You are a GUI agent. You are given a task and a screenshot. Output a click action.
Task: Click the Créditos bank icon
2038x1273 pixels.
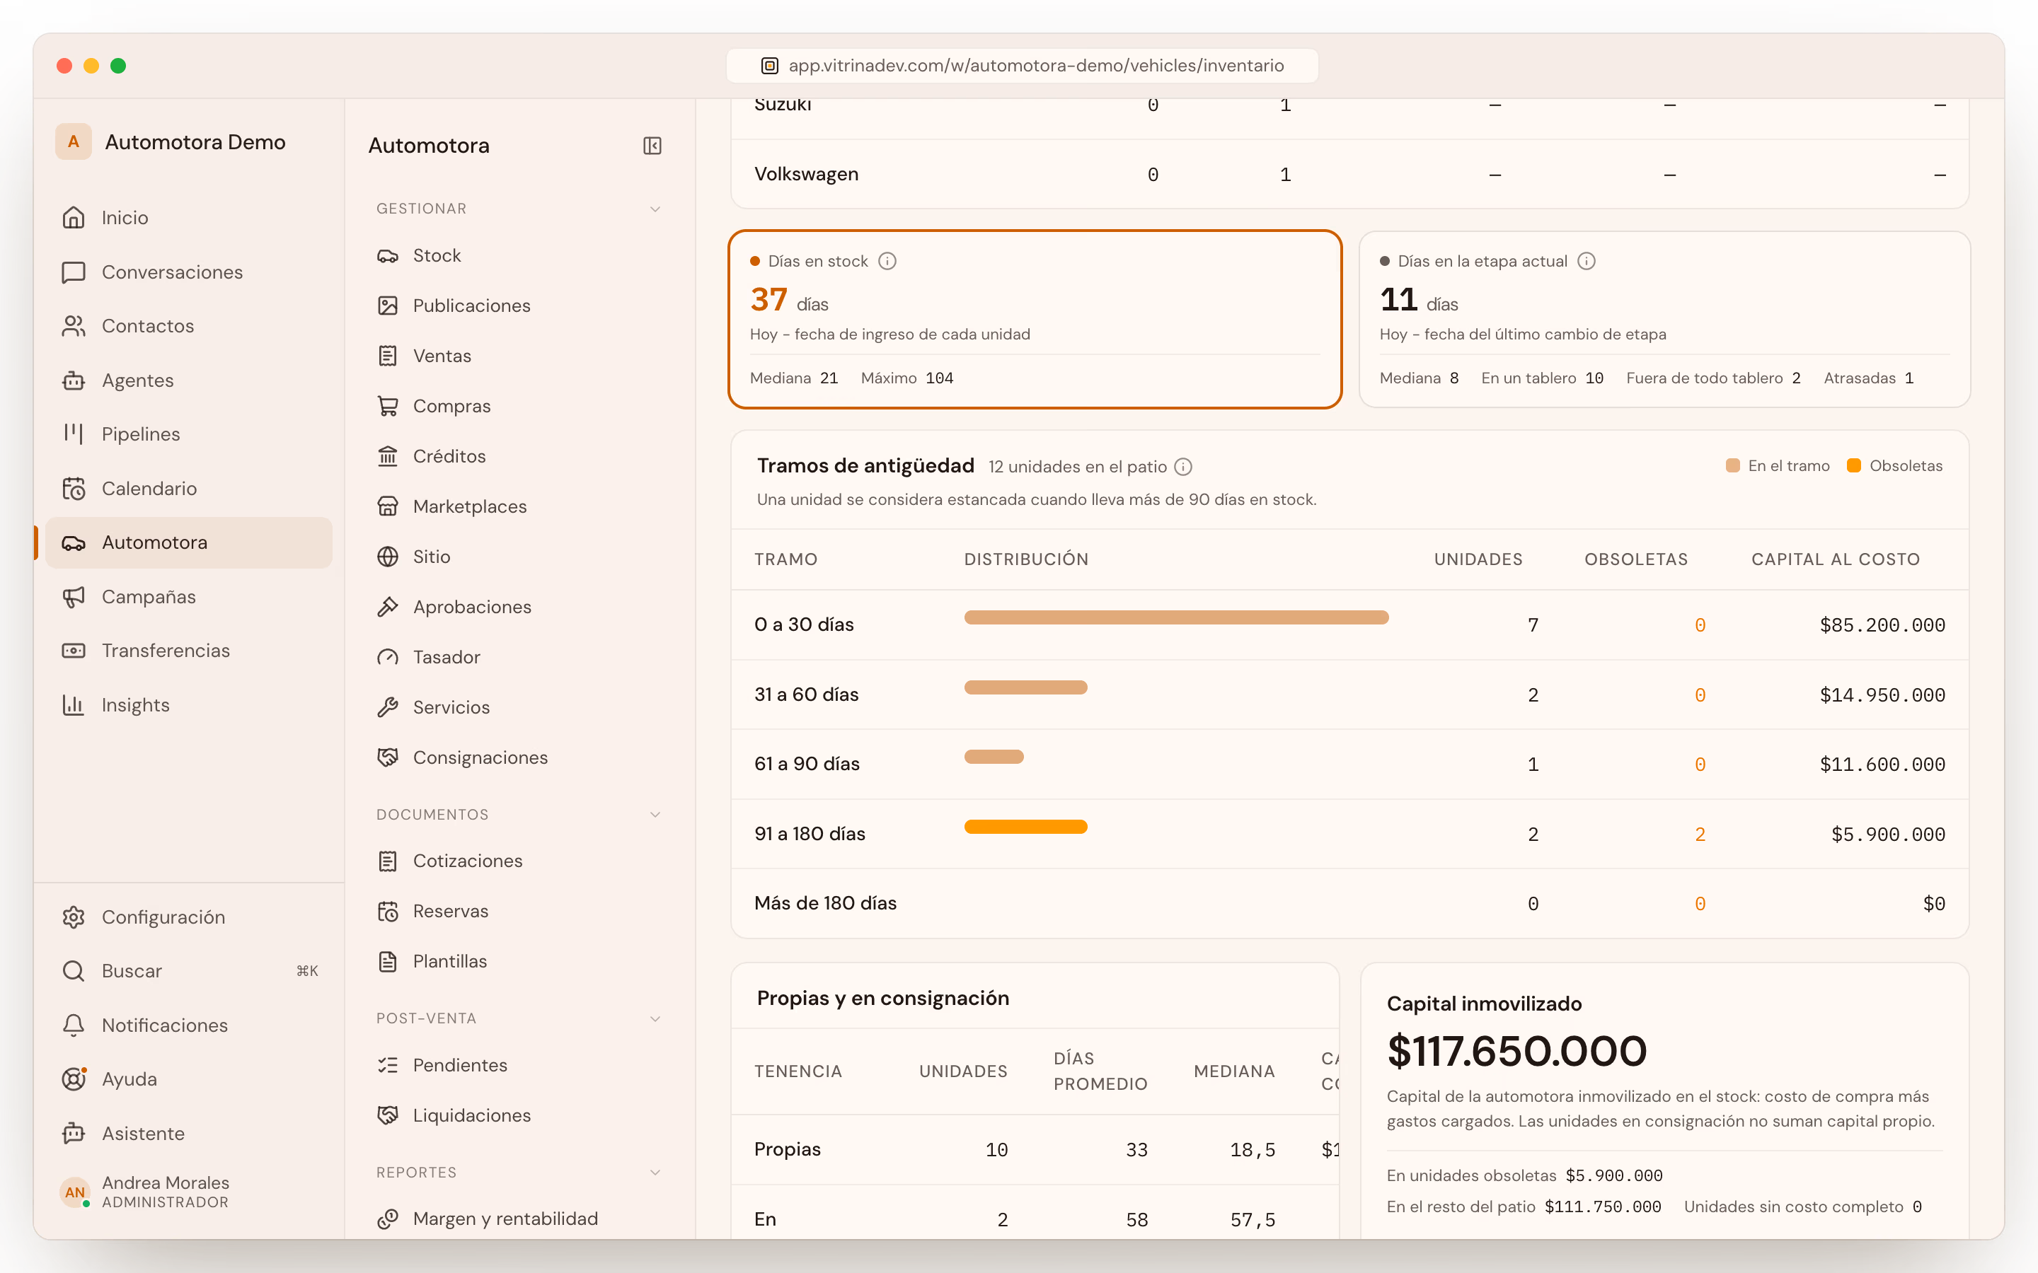pyautogui.click(x=387, y=456)
